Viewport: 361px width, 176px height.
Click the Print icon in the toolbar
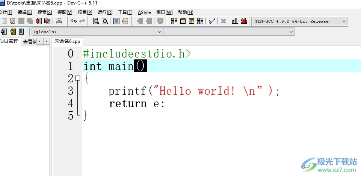[59, 21]
